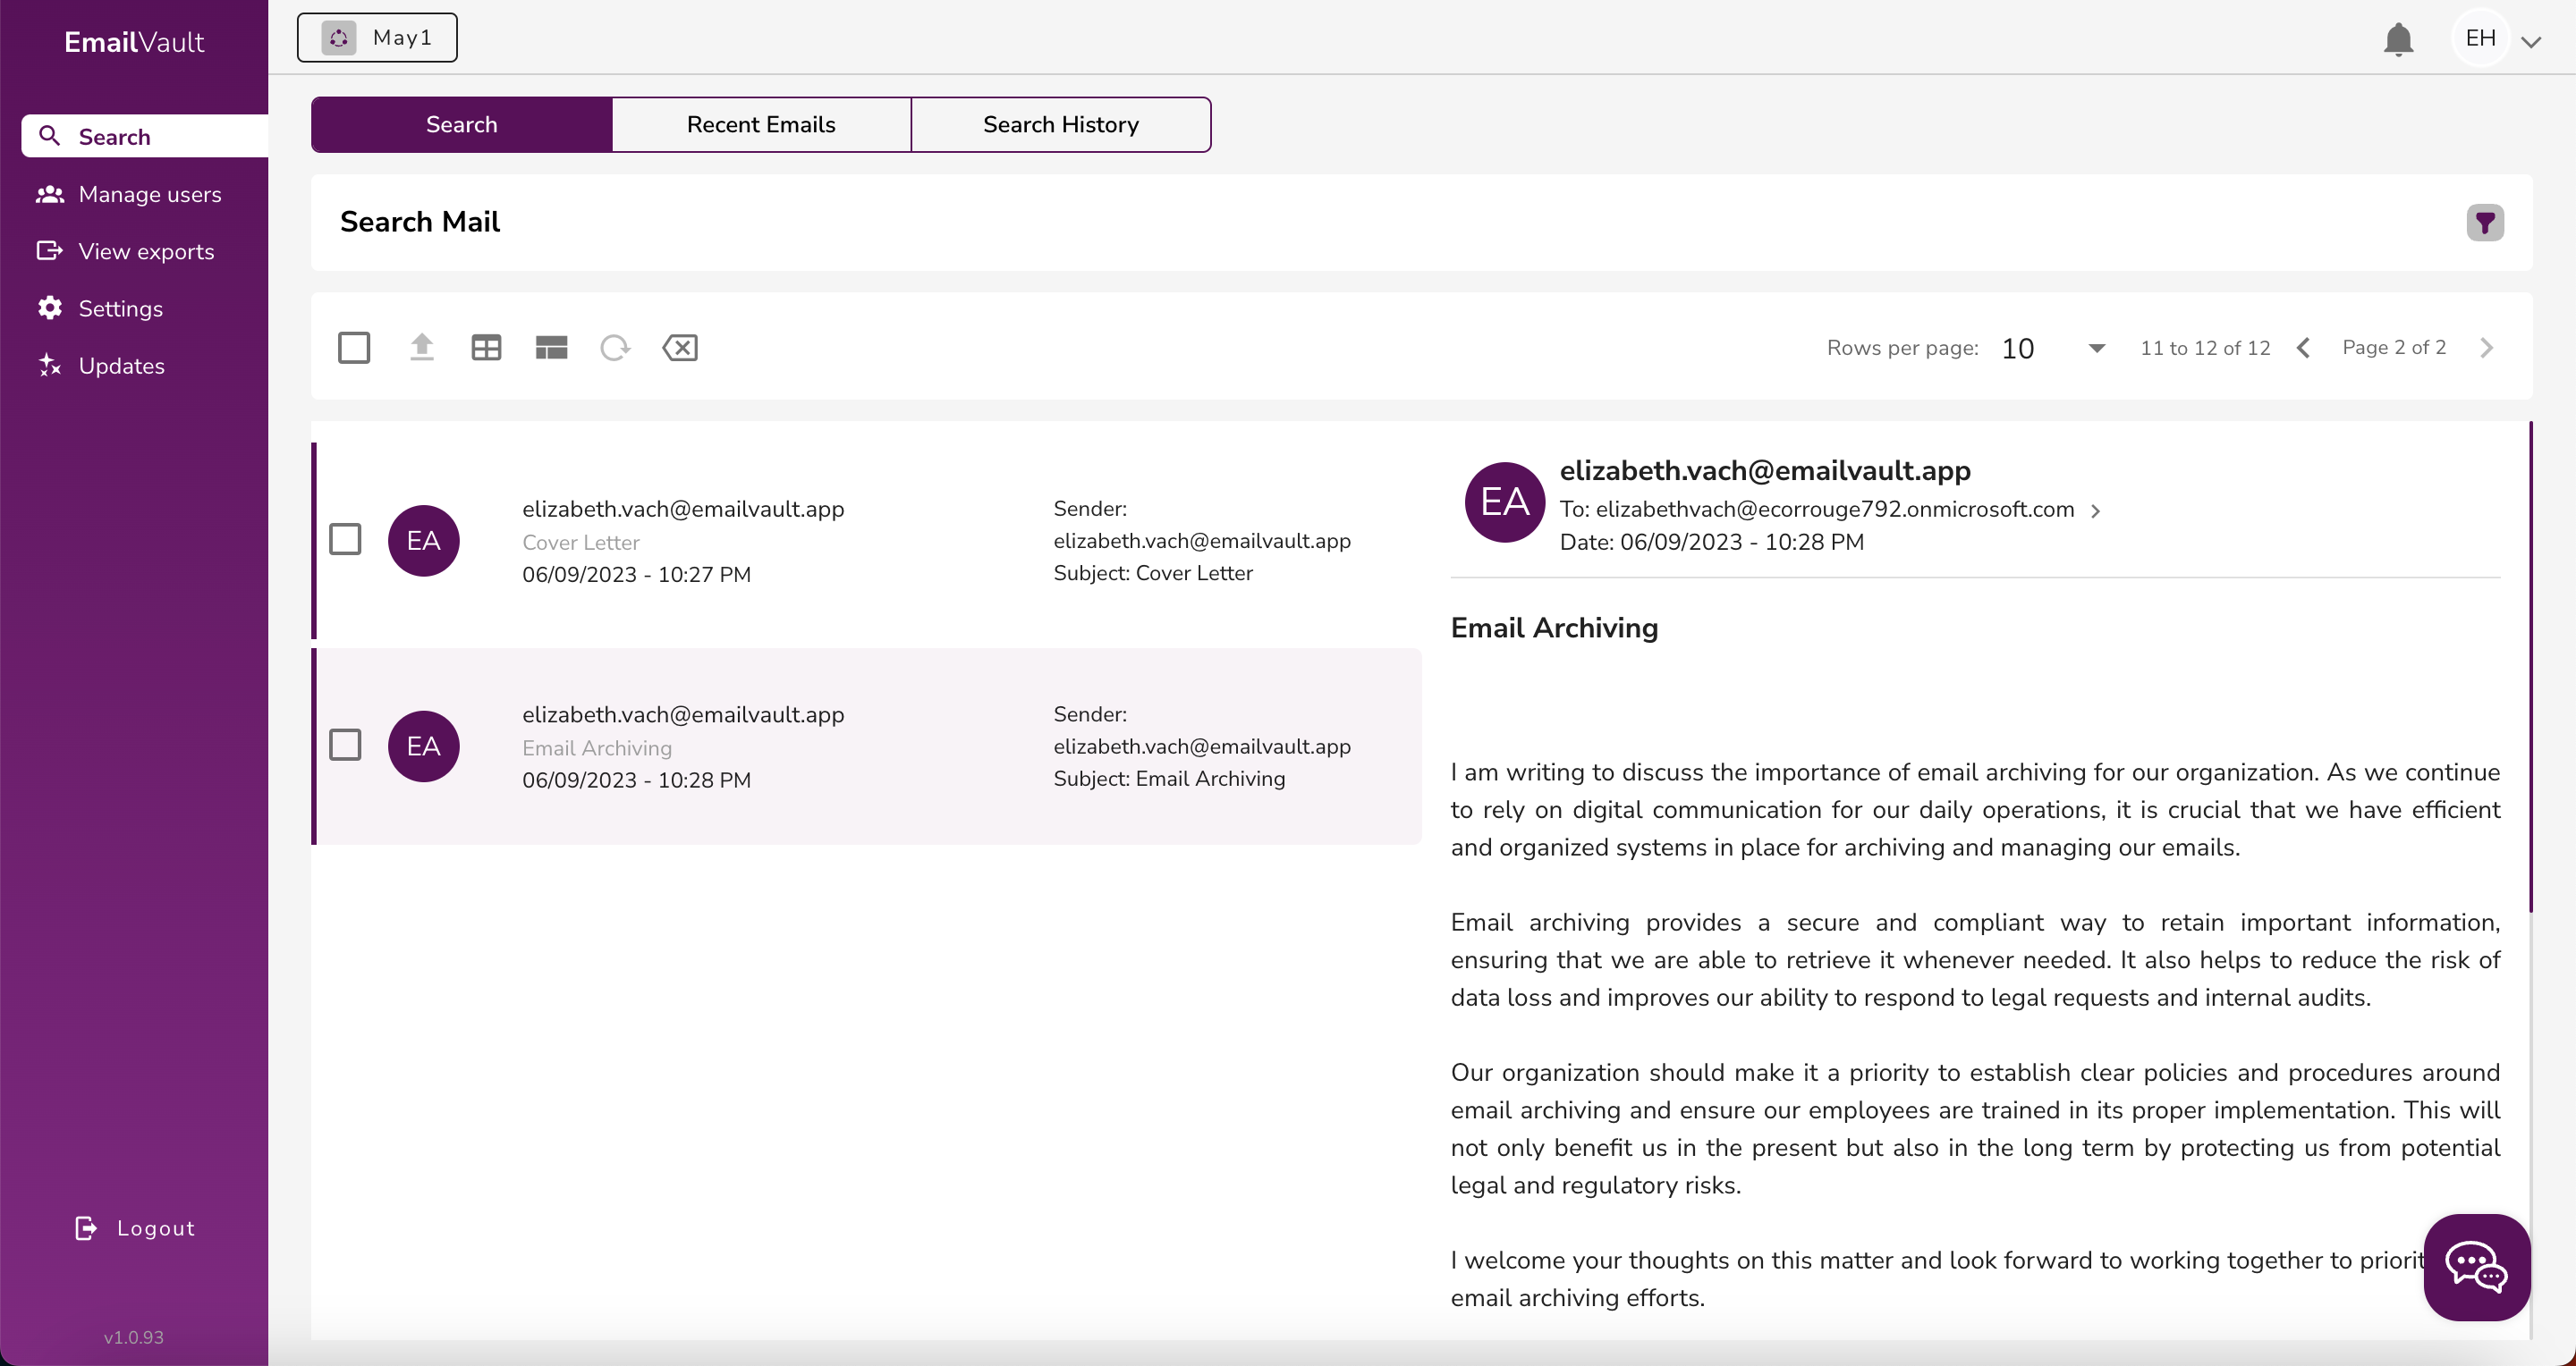Clear search results with backspace icon
Image resolution: width=2576 pixels, height=1366 pixels.
(x=680, y=347)
